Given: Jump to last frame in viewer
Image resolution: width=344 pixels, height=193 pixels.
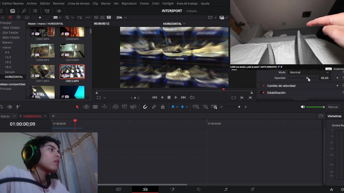Looking at the screenshot, I should 183,98.
